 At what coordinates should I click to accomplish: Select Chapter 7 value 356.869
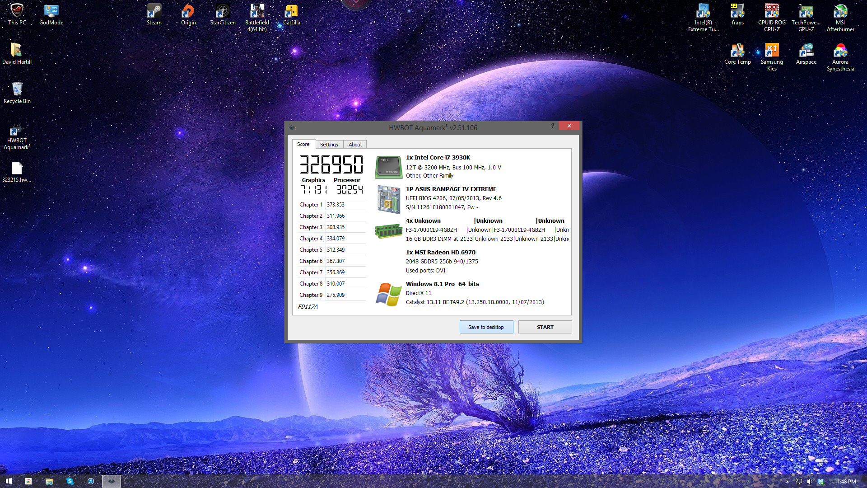336,272
